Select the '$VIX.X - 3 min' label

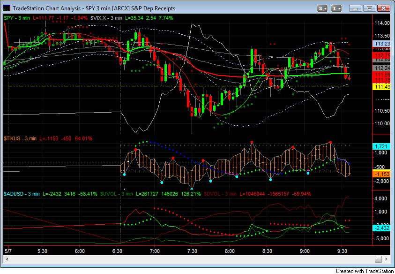pos(106,18)
